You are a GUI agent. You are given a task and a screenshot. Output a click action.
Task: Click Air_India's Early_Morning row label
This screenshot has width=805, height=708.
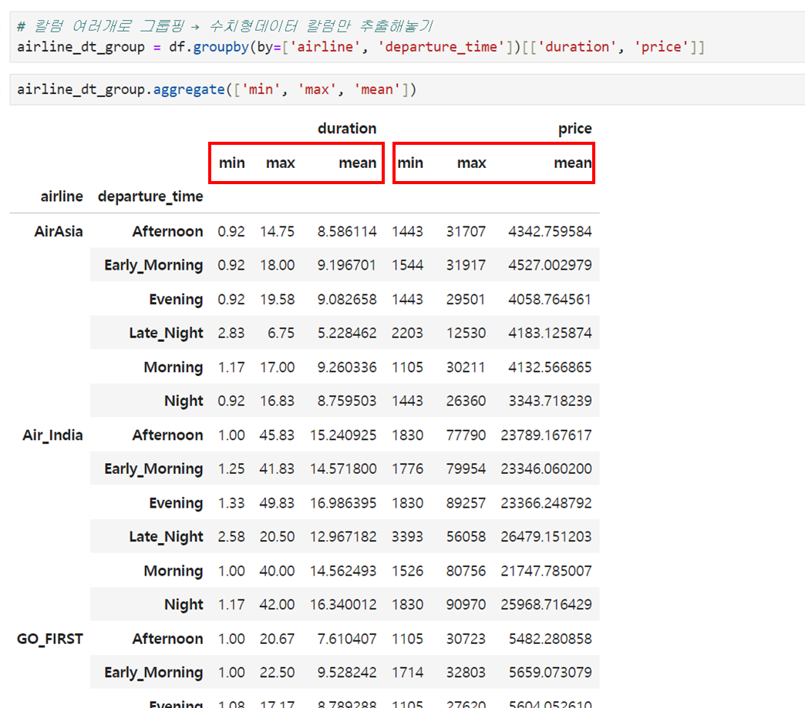tap(153, 469)
